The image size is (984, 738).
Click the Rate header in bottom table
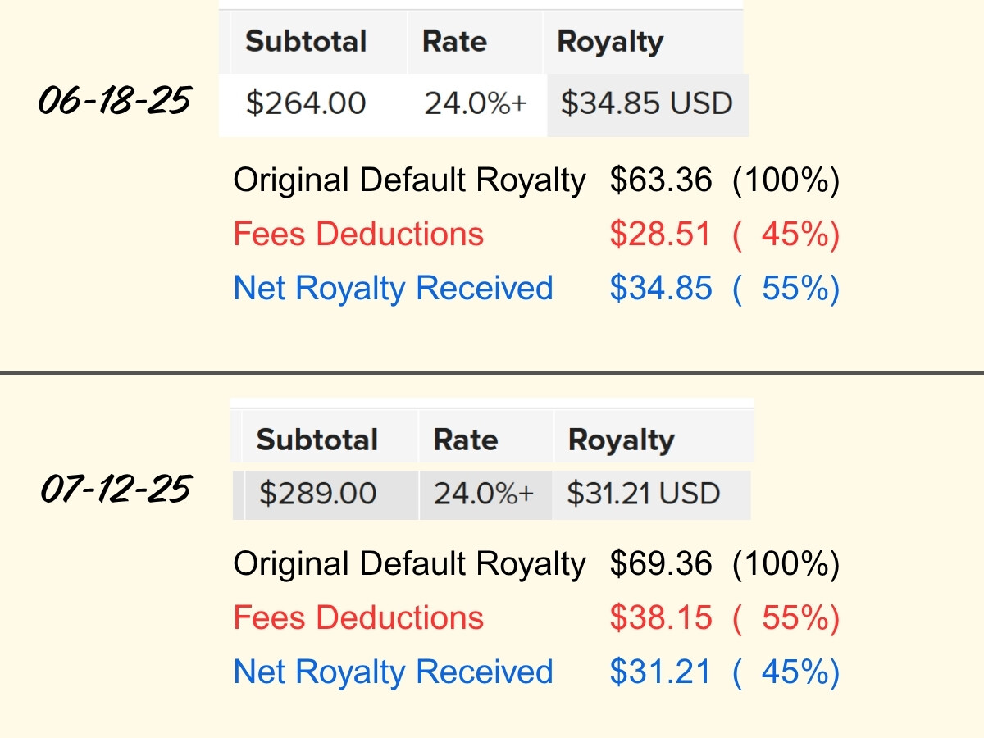click(466, 440)
